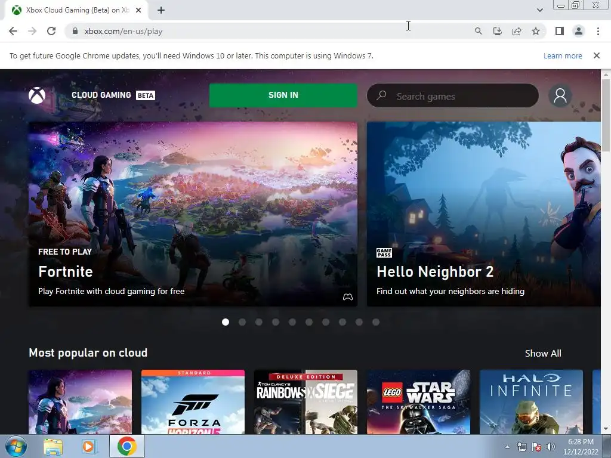Image resolution: width=611 pixels, height=458 pixels.
Task: Open the Hello Neighbor 2 featured banner
Action: pos(483,214)
